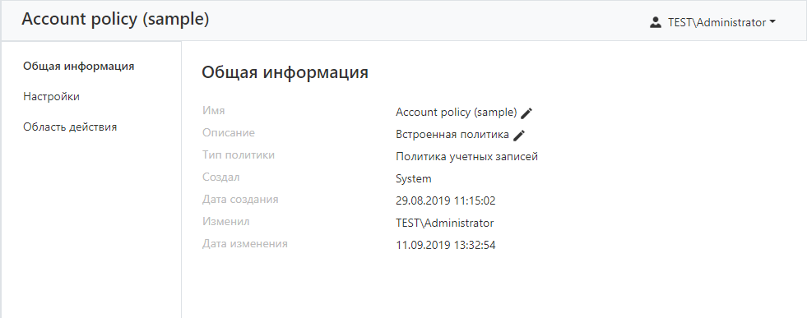Click the Тип политики field label

click(x=239, y=154)
